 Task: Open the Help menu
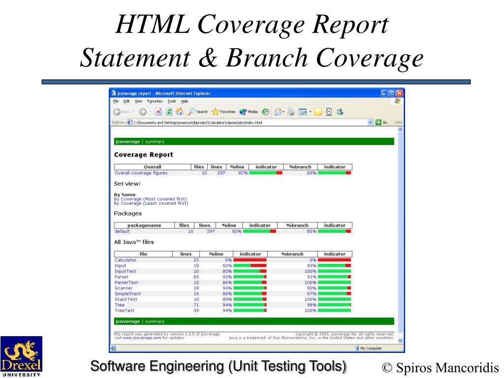click(x=185, y=101)
